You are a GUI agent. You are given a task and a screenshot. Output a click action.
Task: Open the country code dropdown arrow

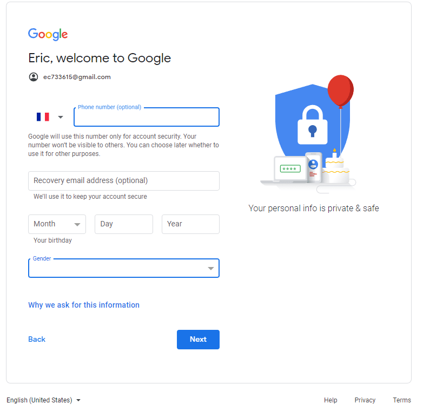click(x=61, y=117)
